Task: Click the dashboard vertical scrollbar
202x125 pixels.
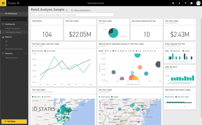Action: (201, 68)
